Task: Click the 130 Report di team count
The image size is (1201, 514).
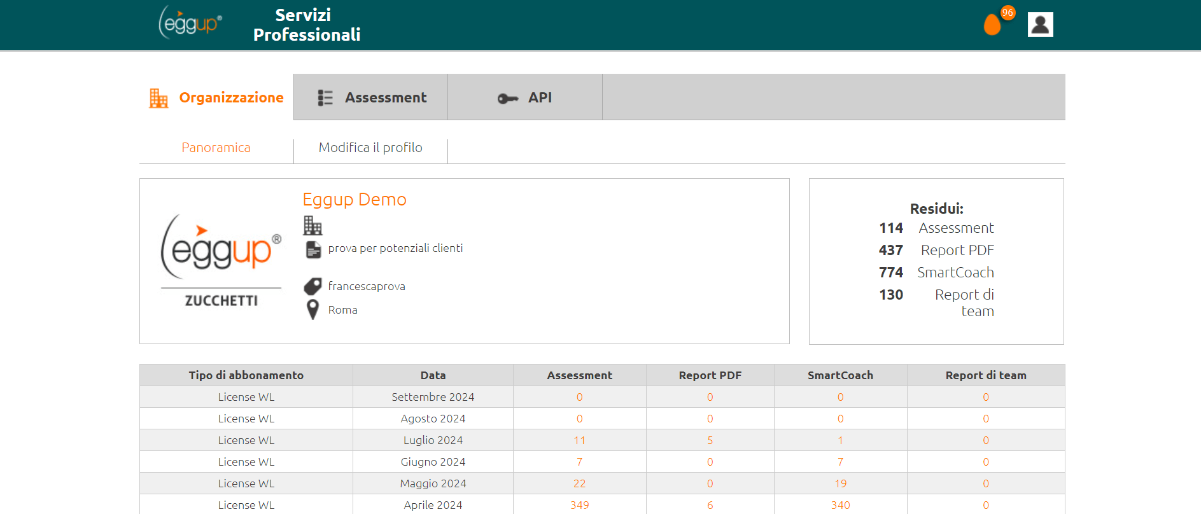Action: pos(891,295)
